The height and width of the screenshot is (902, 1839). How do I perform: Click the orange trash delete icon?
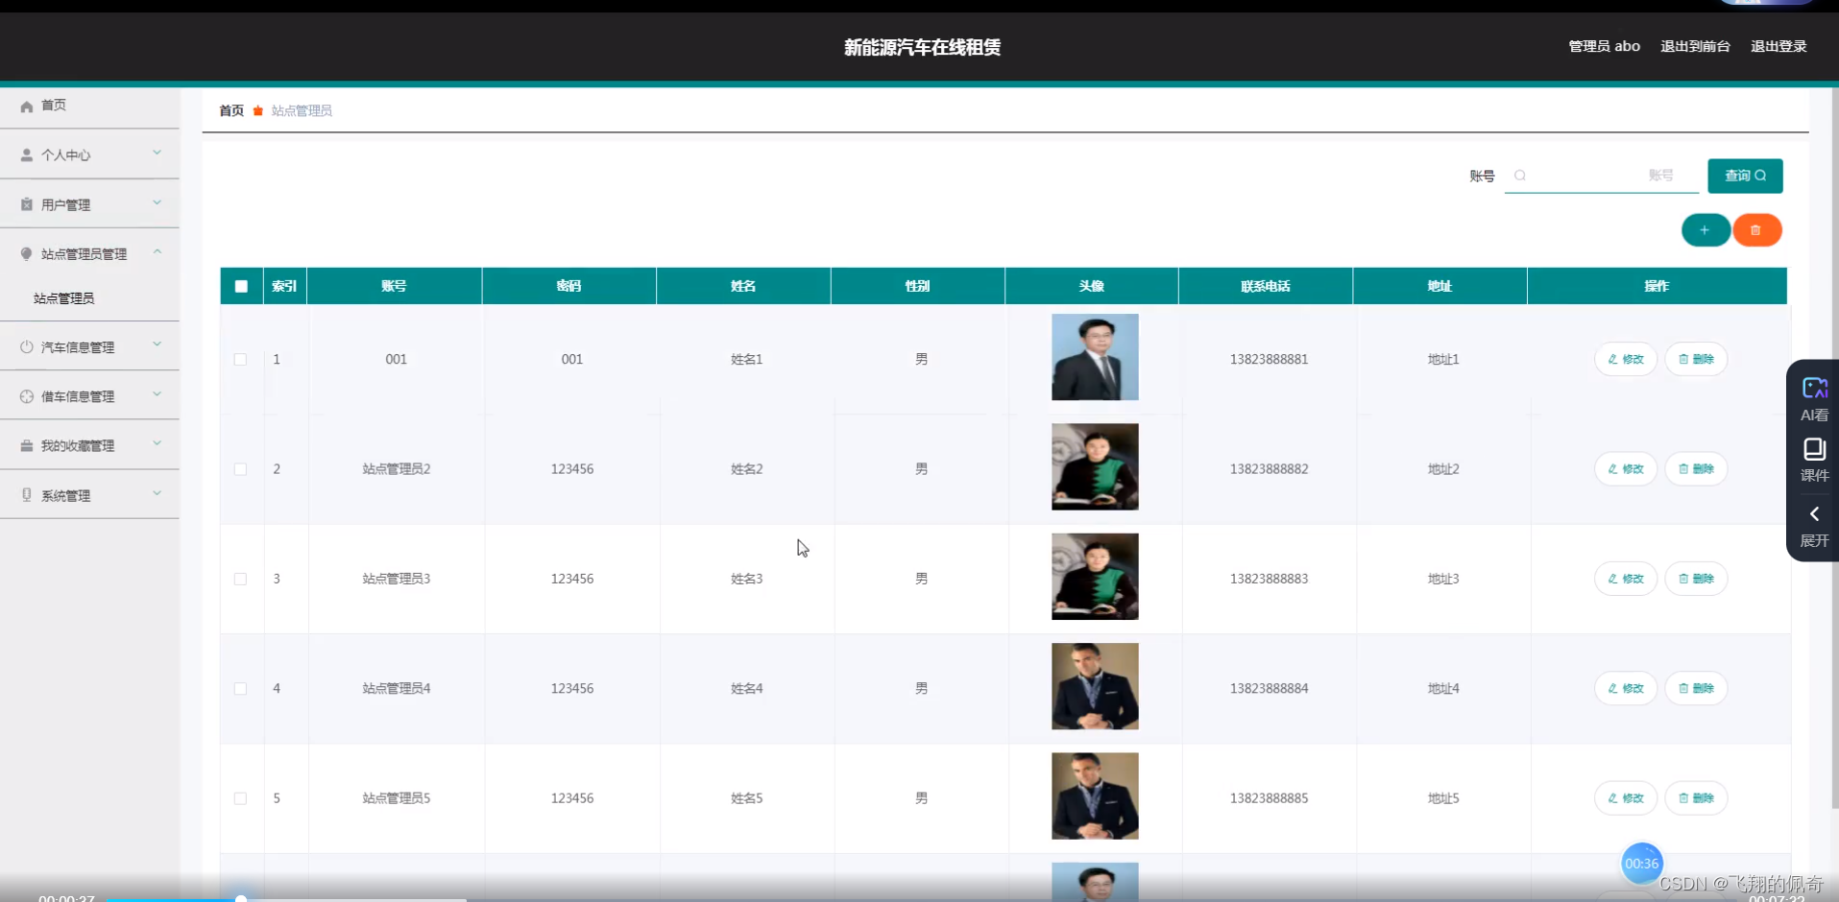(1756, 229)
